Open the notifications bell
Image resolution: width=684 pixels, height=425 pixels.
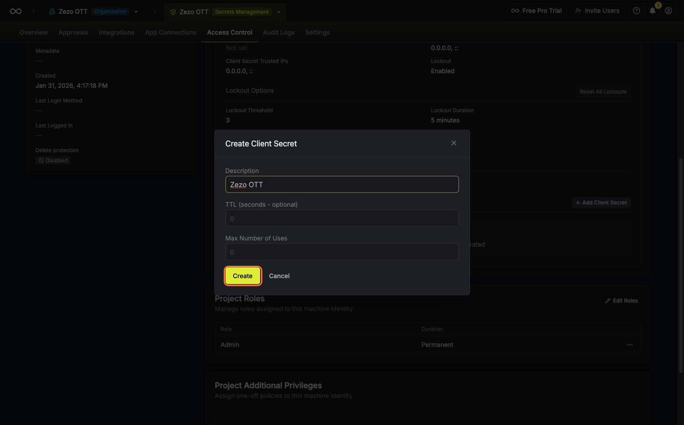(x=652, y=11)
